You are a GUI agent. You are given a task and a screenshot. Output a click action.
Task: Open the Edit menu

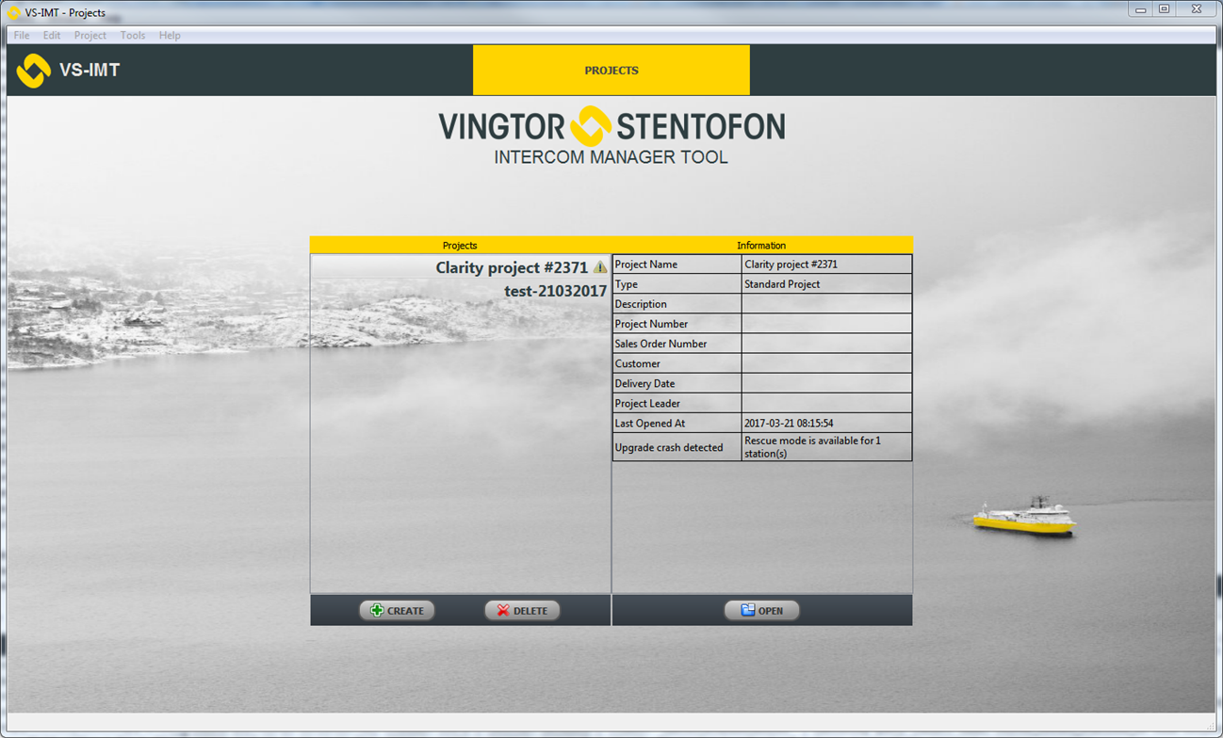pos(52,36)
